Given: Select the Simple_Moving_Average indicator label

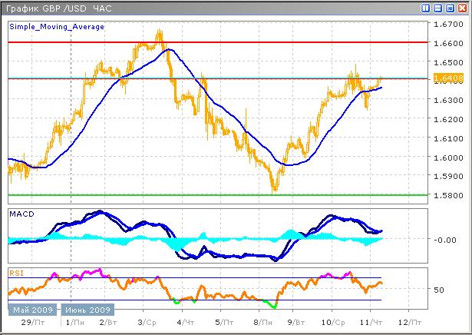Looking at the screenshot, I should 48,26.
